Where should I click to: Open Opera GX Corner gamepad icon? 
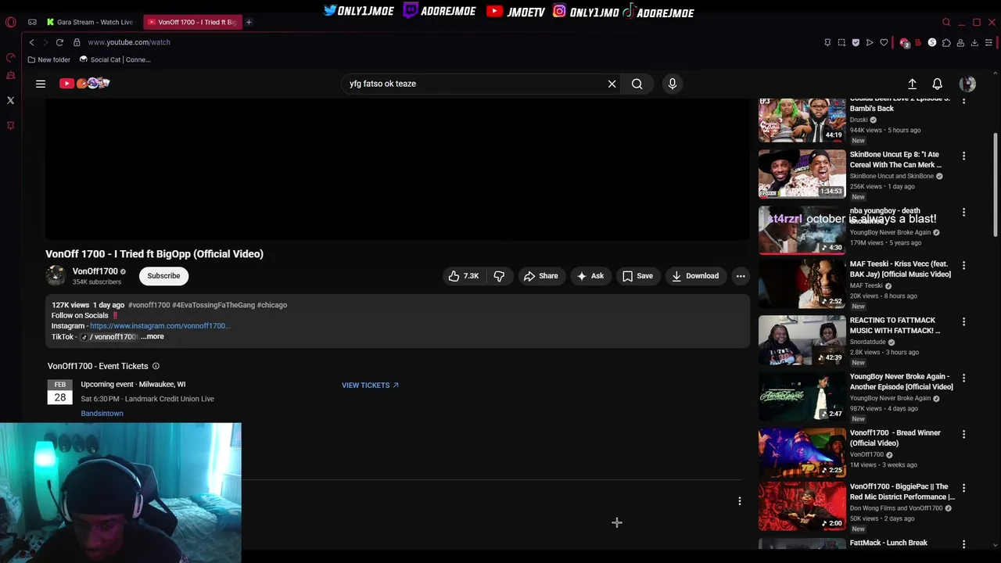(x=32, y=22)
